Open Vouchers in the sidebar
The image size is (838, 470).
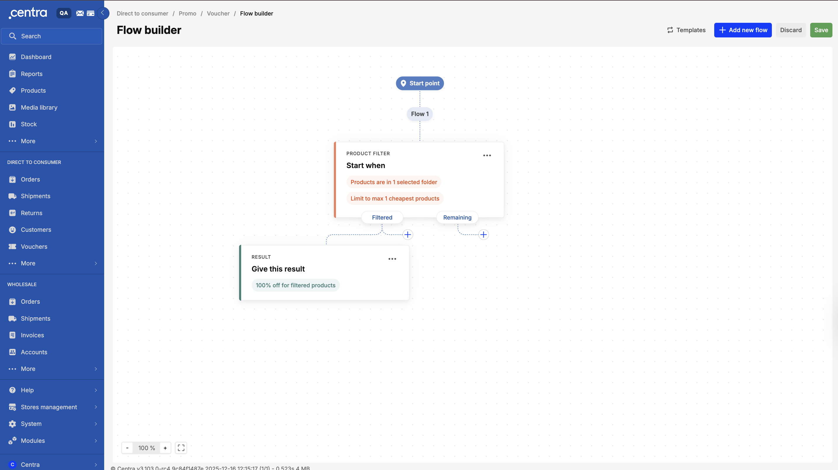point(34,246)
